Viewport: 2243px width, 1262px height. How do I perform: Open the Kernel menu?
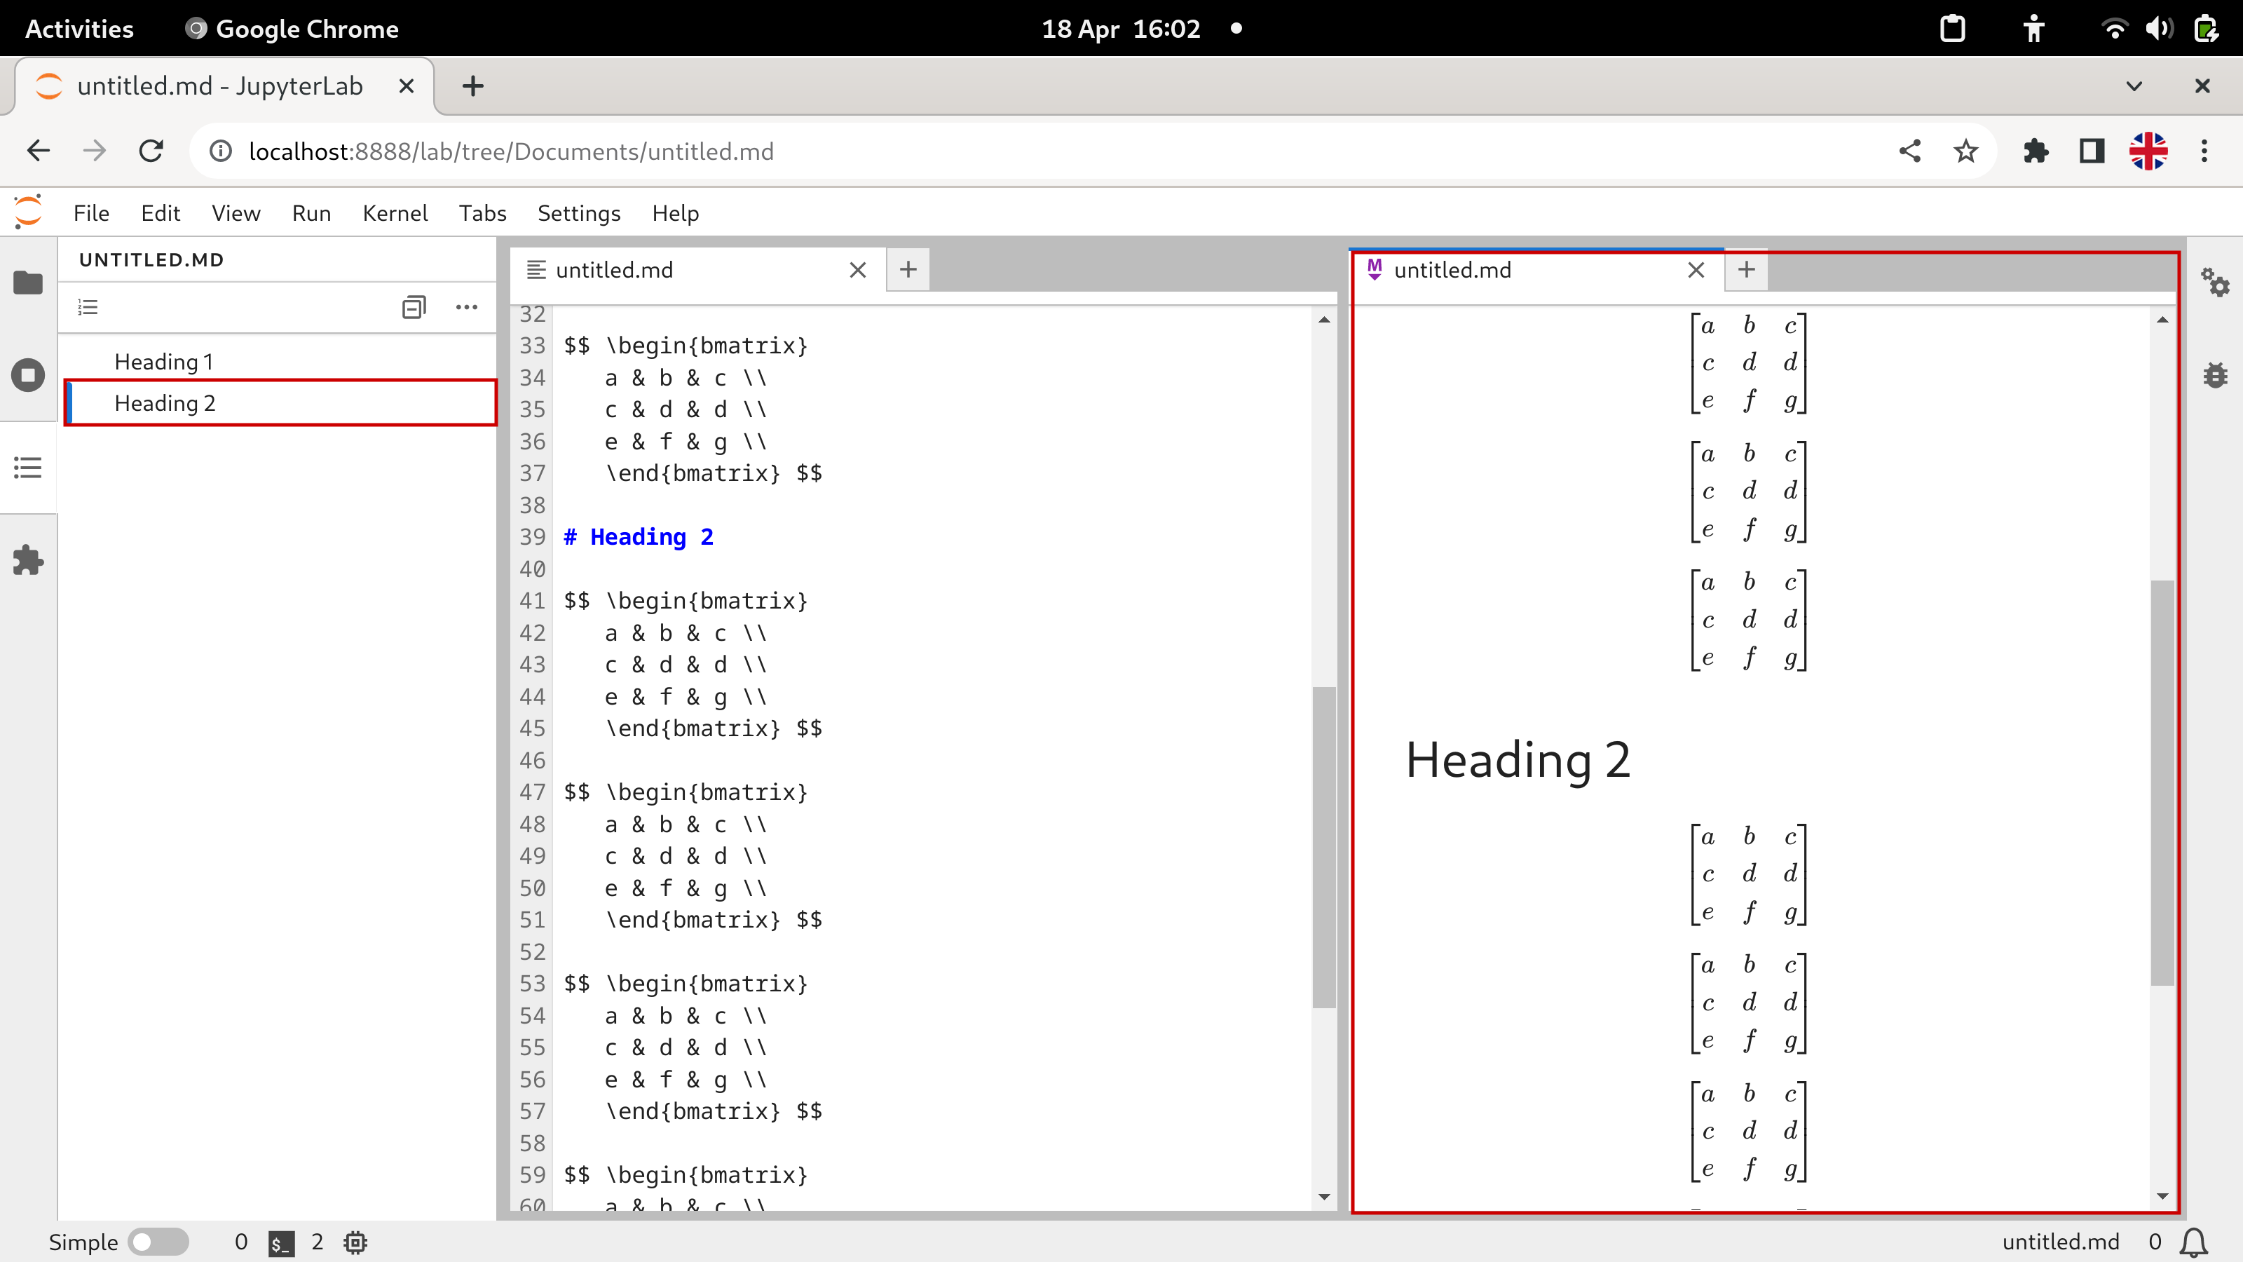coord(395,213)
